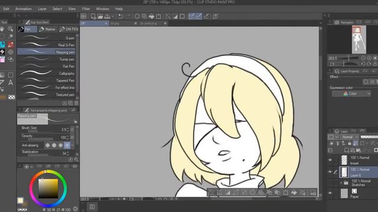
Task: Adjust Brush Size stepper arrows
Action: pos(68,130)
